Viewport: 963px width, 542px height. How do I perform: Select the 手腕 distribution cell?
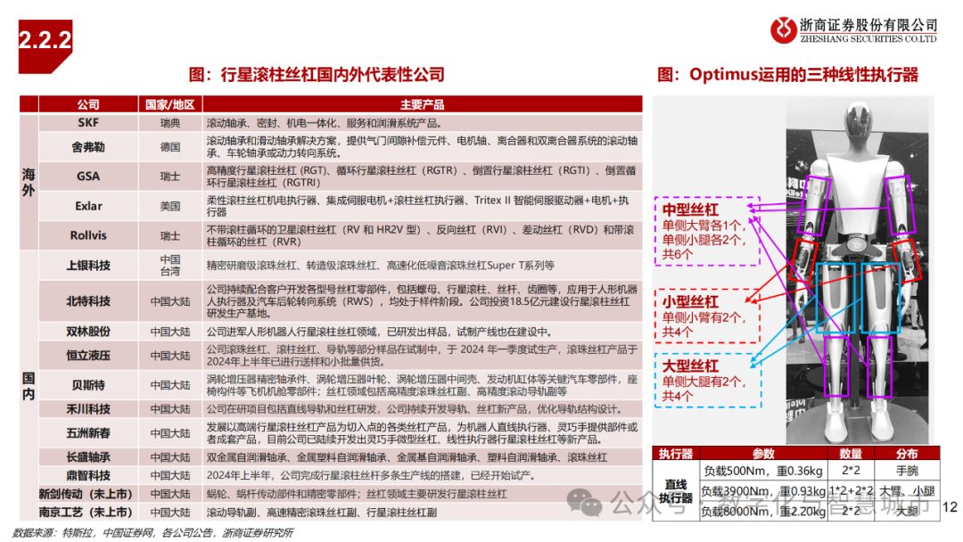pyautogui.click(x=907, y=471)
